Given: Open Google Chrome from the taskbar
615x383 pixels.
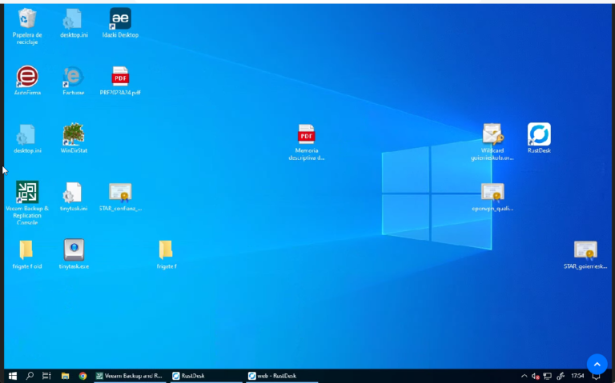Looking at the screenshot, I should [x=82, y=376].
